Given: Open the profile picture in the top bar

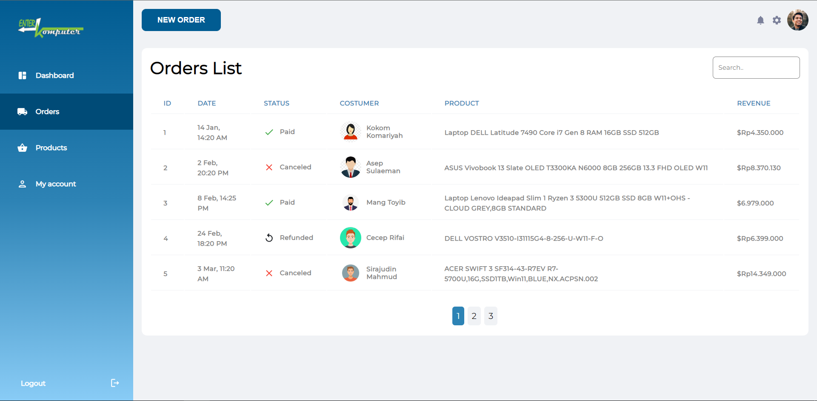Looking at the screenshot, I should [x=797, y=20].
